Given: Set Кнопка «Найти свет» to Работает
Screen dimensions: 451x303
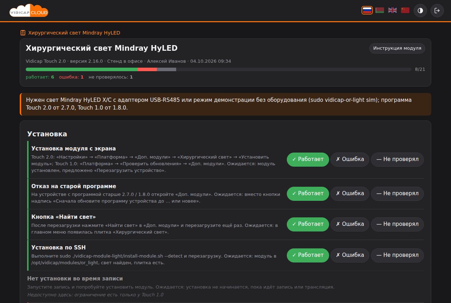Looking at the screenshot, I should click(308, 224).
